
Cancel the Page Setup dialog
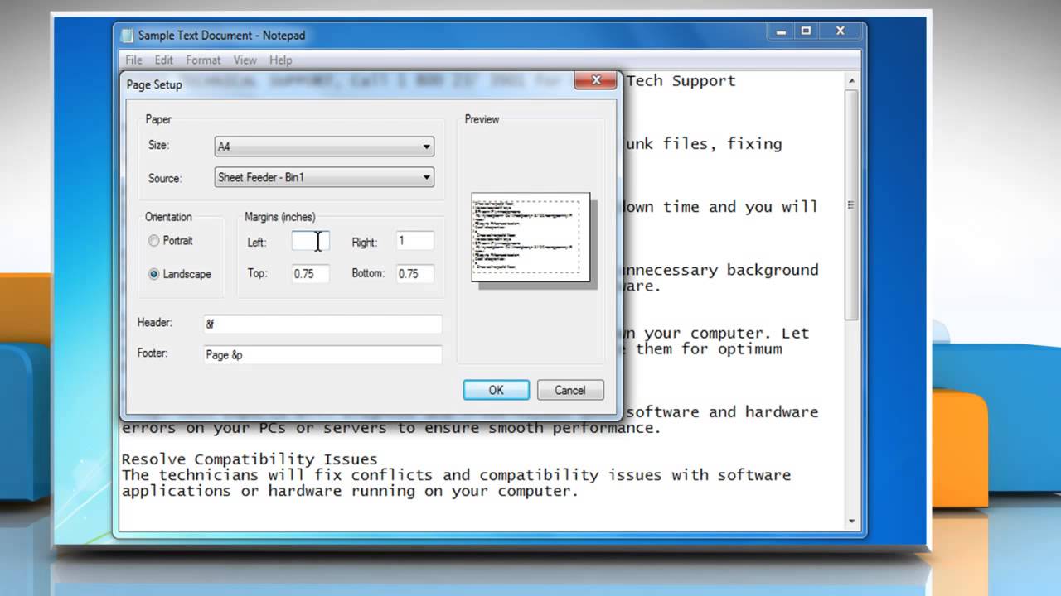tap(570, 390)
